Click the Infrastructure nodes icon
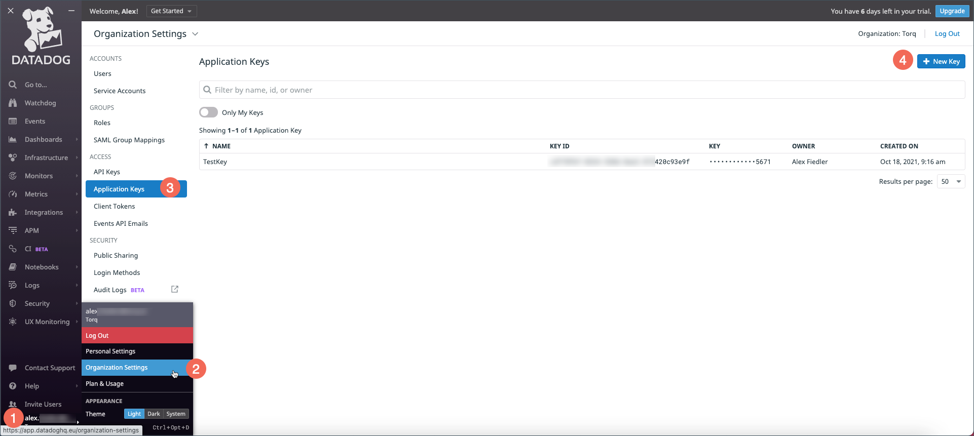This screenshot has width=974, height=436. click(13, 157)
